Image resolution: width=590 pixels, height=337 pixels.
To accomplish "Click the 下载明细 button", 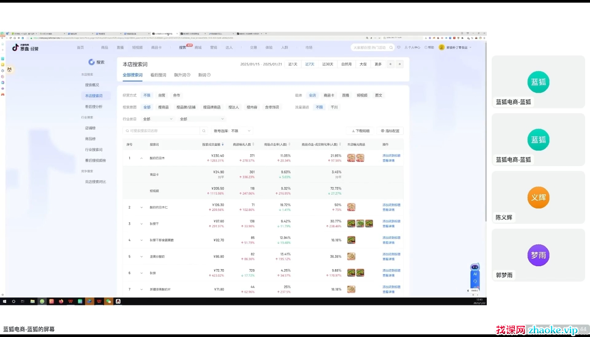I will point(361,131).
